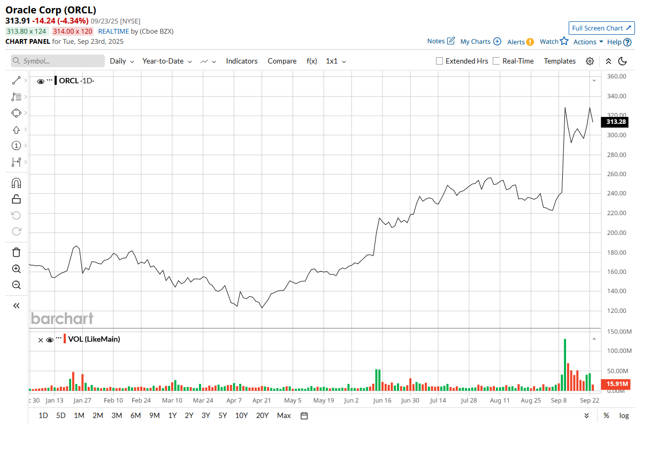This screenshot has height=449, width=658.
Task: Open the Fibonacci tools icon
Action: (x=16, y=97)
